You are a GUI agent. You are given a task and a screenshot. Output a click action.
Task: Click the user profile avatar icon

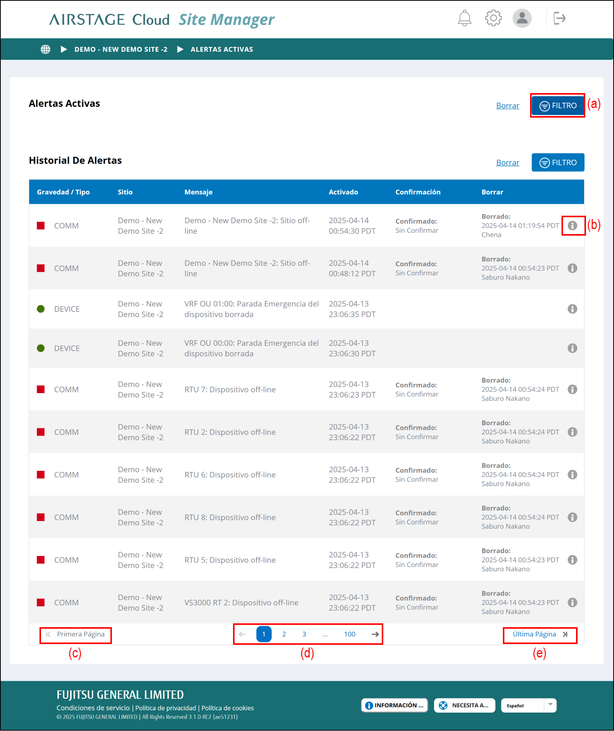pos(522,18)
